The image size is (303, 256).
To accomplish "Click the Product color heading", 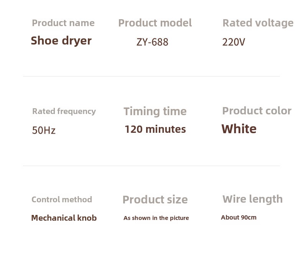I will point(257,111).
